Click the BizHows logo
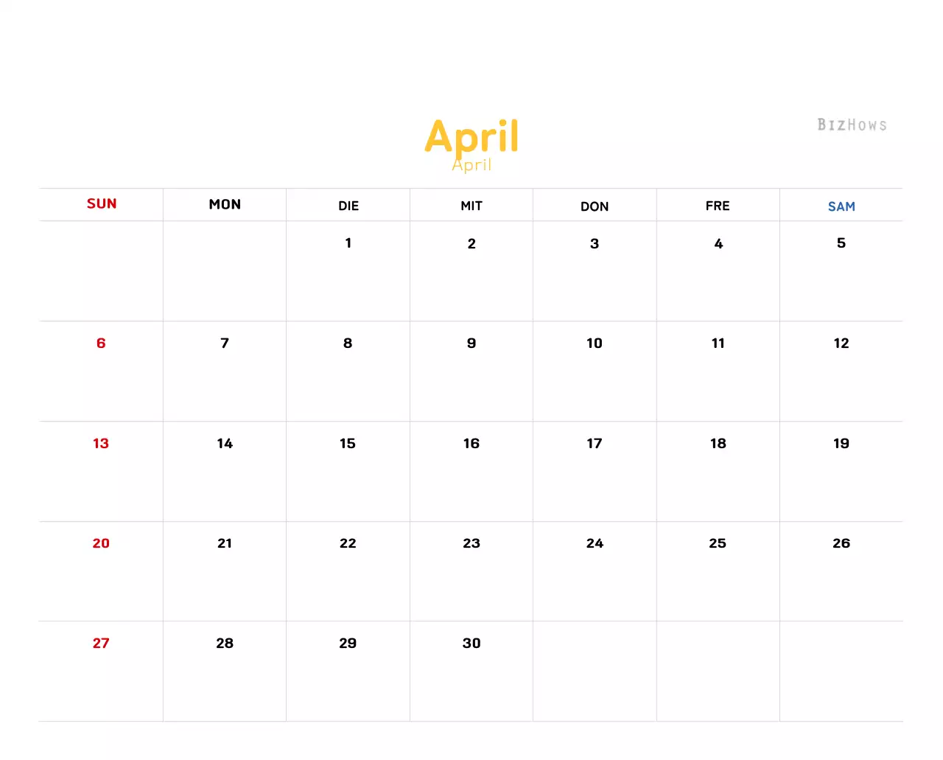This screenshot has height=760, width=943. point(852,125)
